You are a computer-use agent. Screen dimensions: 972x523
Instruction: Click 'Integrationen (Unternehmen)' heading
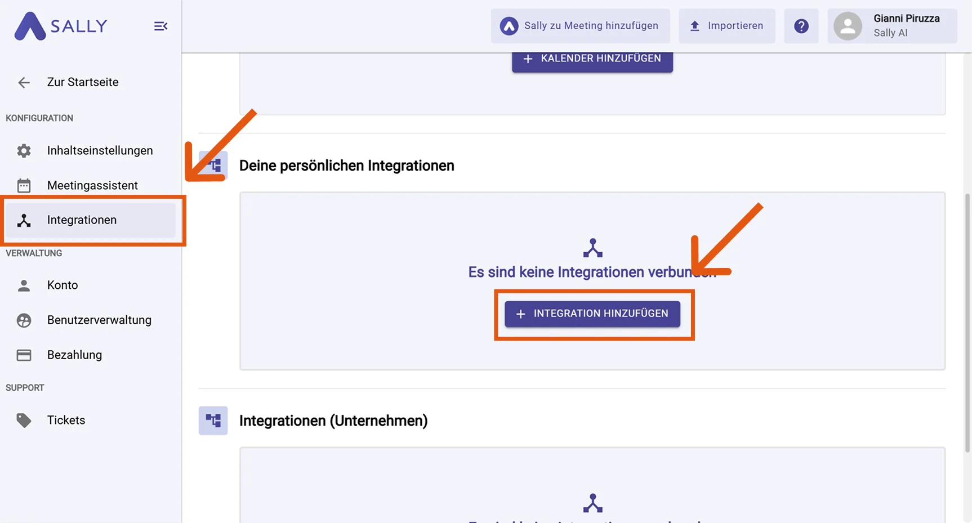click(x=333, y=421)
